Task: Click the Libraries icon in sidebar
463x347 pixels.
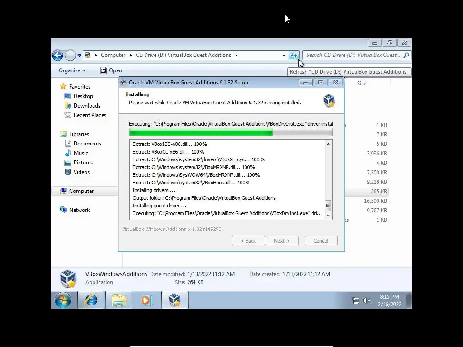Action: (x=63, y=134)
